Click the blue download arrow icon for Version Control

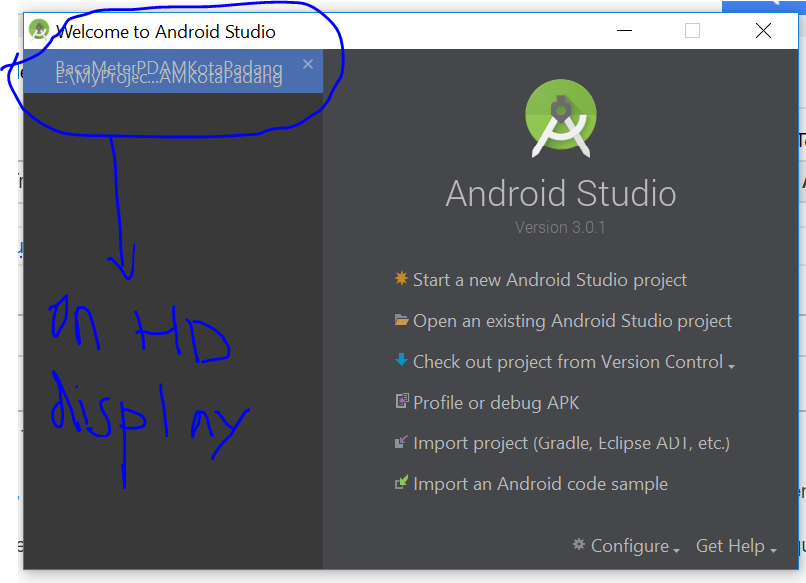[x=402, y=361]
